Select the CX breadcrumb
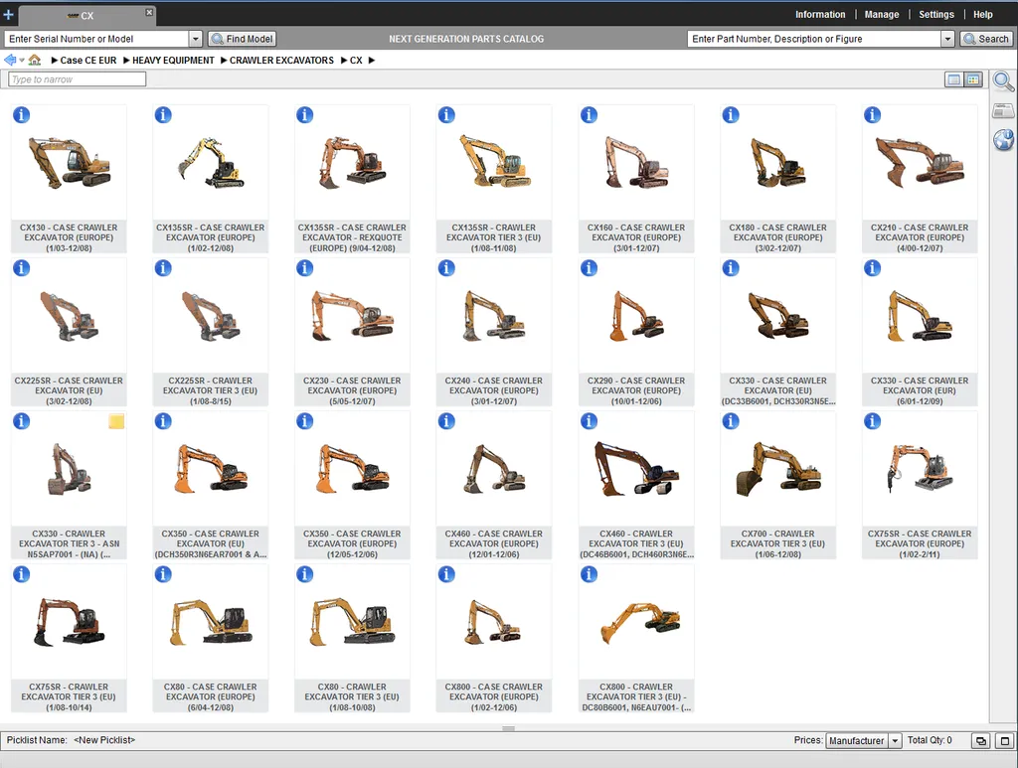Screen dimensions: 1018x768 (357, 61)
